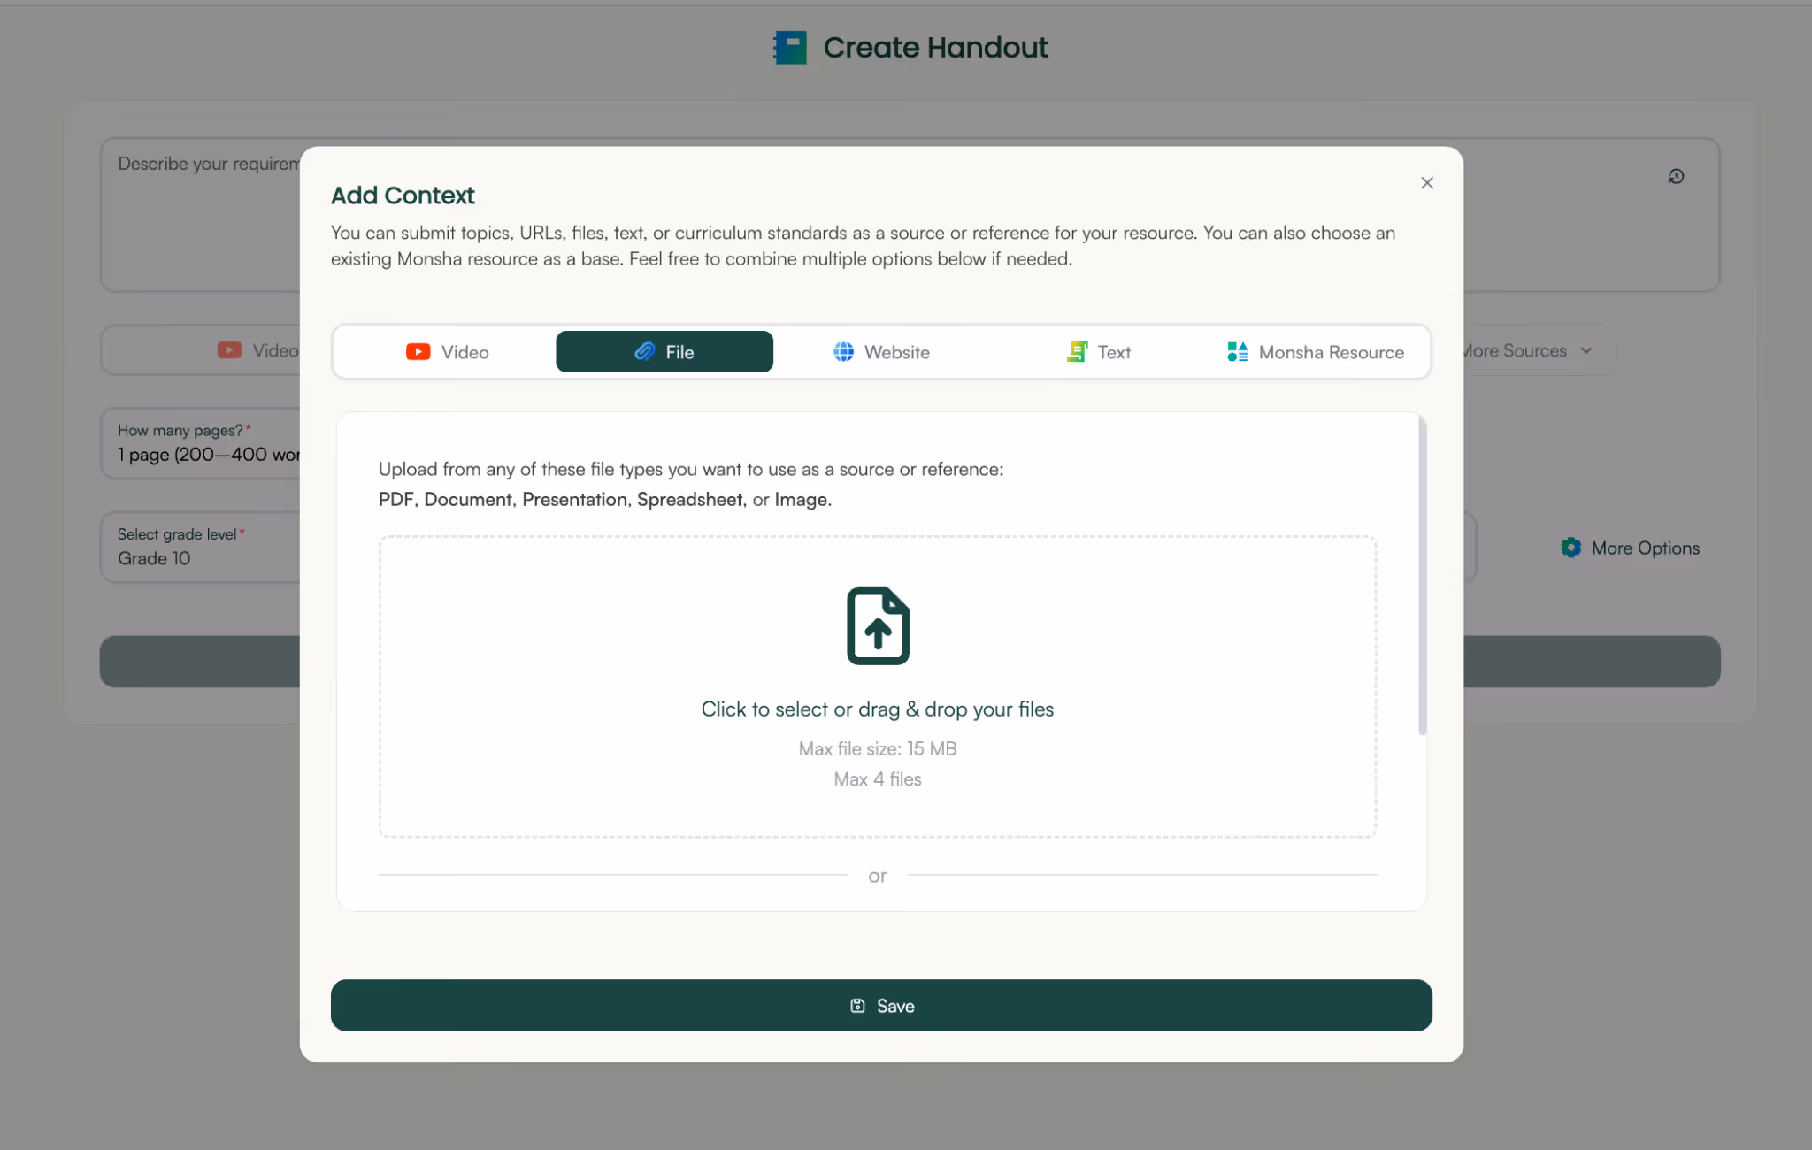Open the How many pages selector
Screen dimensions: 1812x1150
(203, 443)
